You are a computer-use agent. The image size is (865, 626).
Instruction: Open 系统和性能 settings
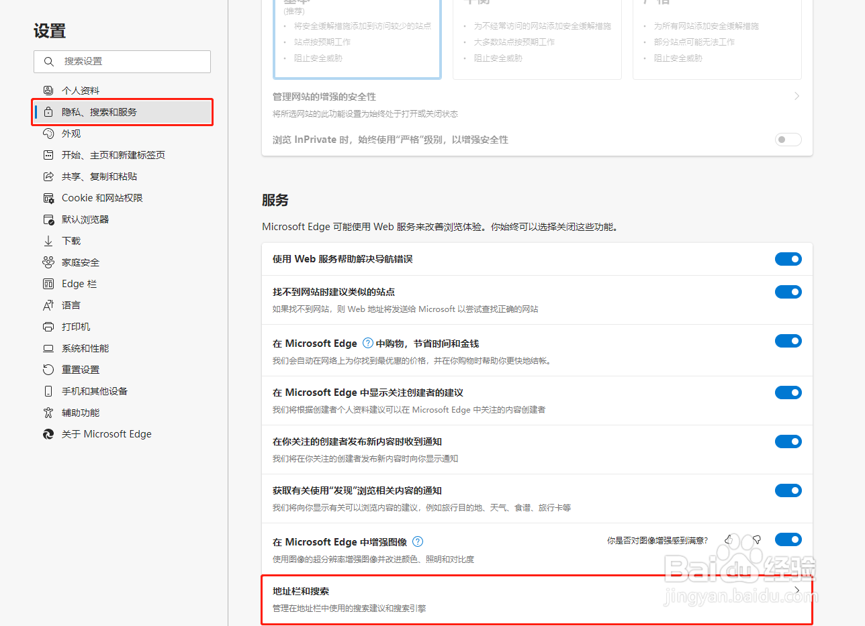(x=122, y=348)
